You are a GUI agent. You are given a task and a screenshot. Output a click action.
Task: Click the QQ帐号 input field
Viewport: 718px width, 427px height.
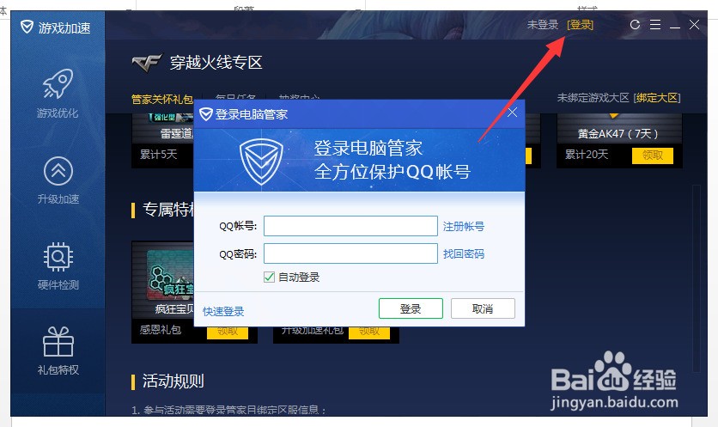tap(350, 226)
